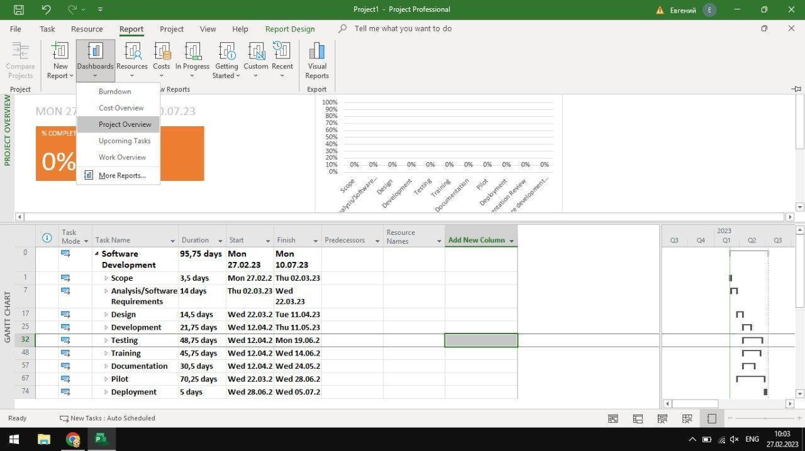The image size is (805, 451).
Task: Click task mode icon for Testing row
Action: tap(65, 340)
